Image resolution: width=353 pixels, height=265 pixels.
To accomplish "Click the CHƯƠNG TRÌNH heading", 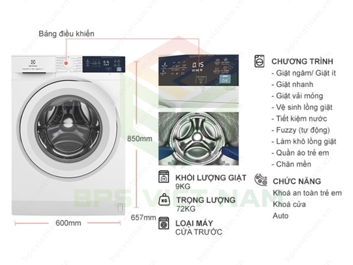I will tap(302, 61).
